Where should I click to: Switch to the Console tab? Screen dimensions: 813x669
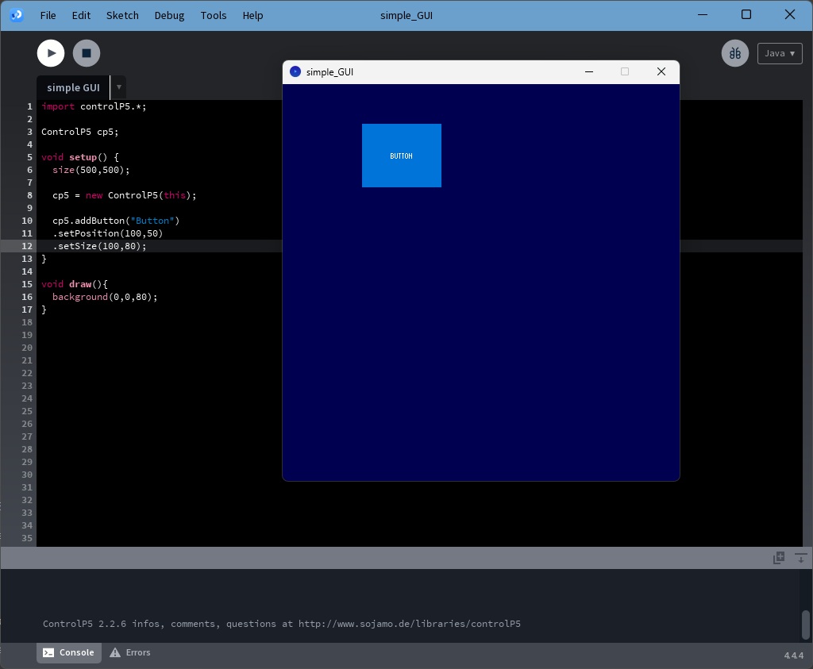tap(69, 652)
